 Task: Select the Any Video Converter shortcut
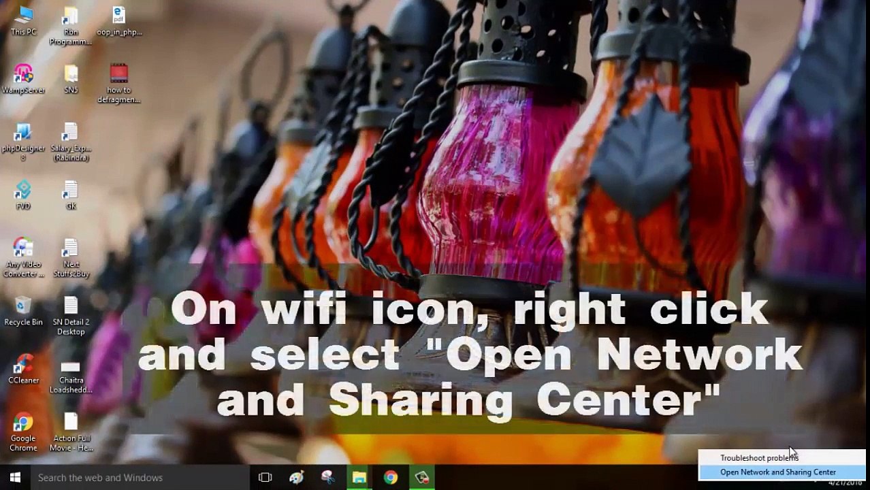pos(23,258)
